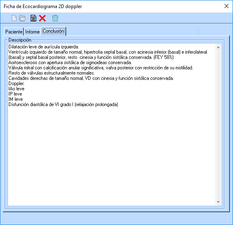Click the 'IM leve' text line
233x225 pixels.
click(x=16, y=99)
